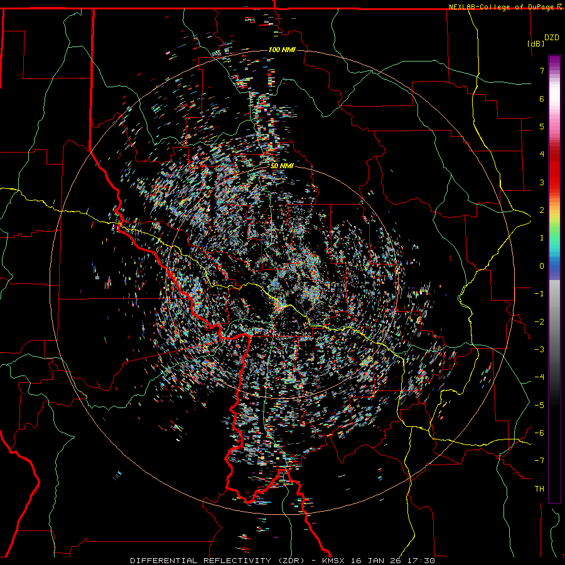Click the ZDR color scale bar
This screenshot has width=565, height=565.
pyautogui.click(x=554, y=279)
